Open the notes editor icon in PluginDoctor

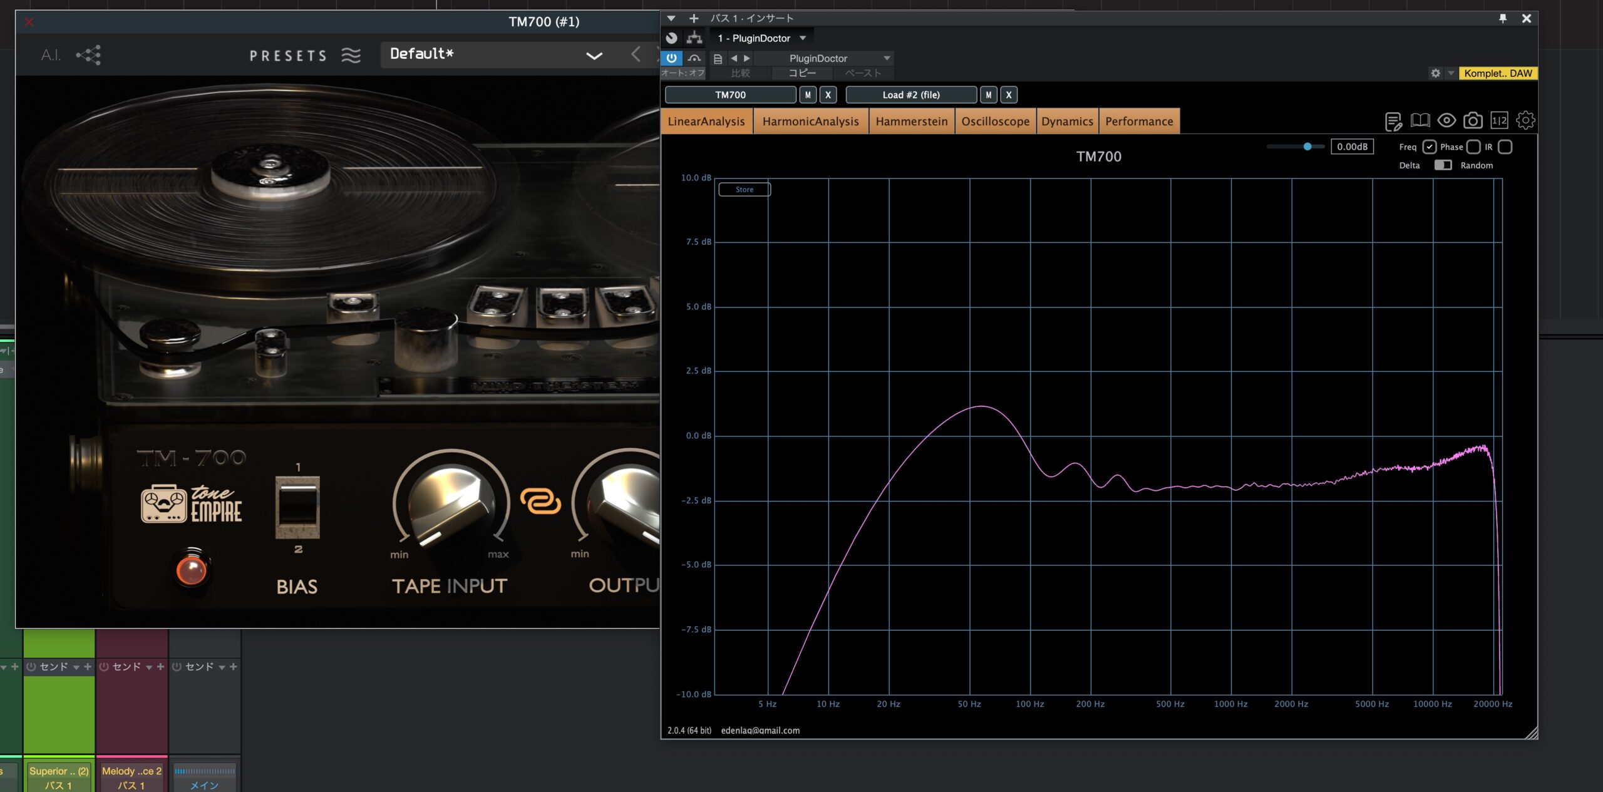point(1393,121)
